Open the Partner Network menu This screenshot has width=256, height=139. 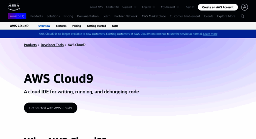(126, 16)
